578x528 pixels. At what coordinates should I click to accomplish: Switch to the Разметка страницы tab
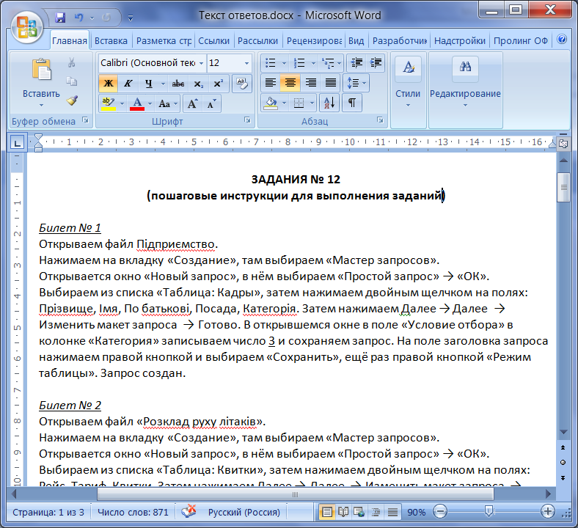click(164, 40)
